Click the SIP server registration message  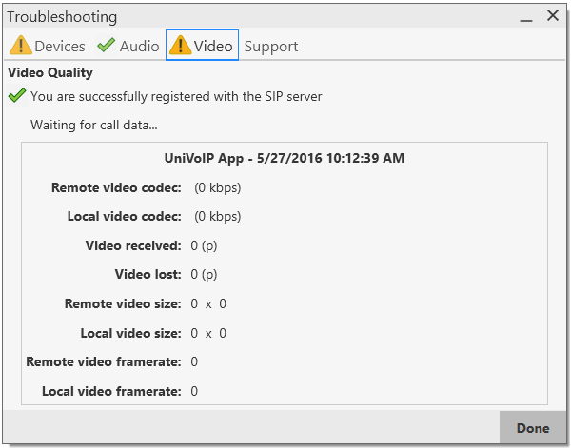[176, 96]
